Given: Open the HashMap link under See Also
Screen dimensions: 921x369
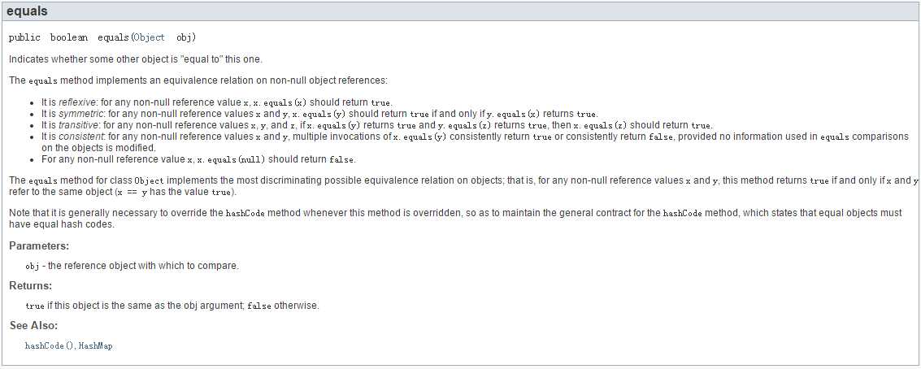Looking at the screenshot, I should [x=95, y=345].
